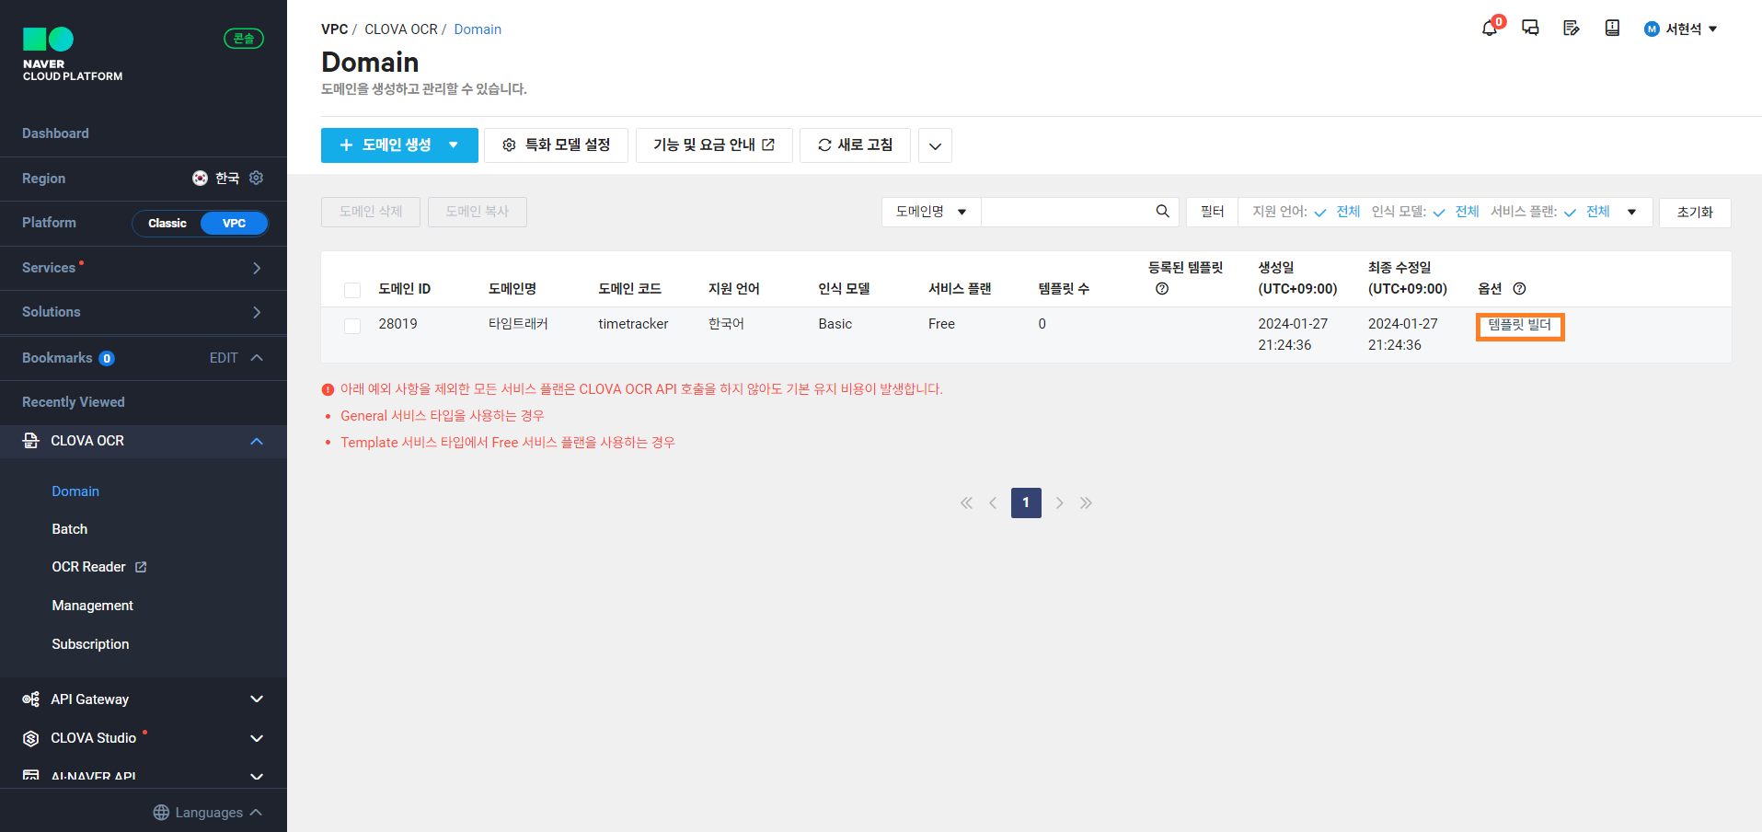Open Dashboard in sidebar
1762x832 pixels.
click(x=55, y=133)
